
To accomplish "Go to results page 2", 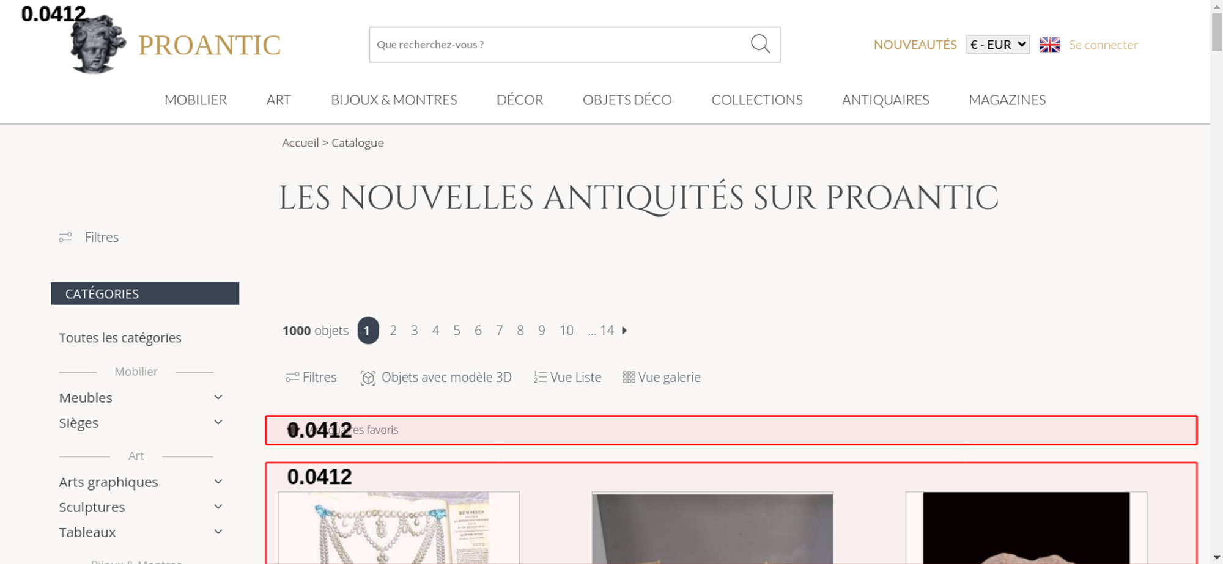I will point(393,331).
